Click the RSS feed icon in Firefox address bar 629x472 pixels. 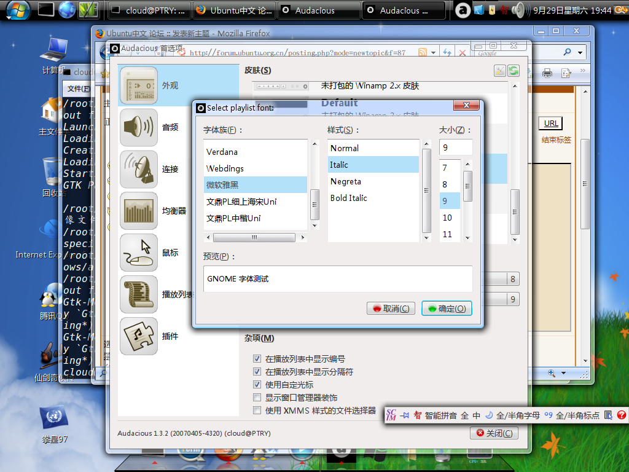(423, 52)
